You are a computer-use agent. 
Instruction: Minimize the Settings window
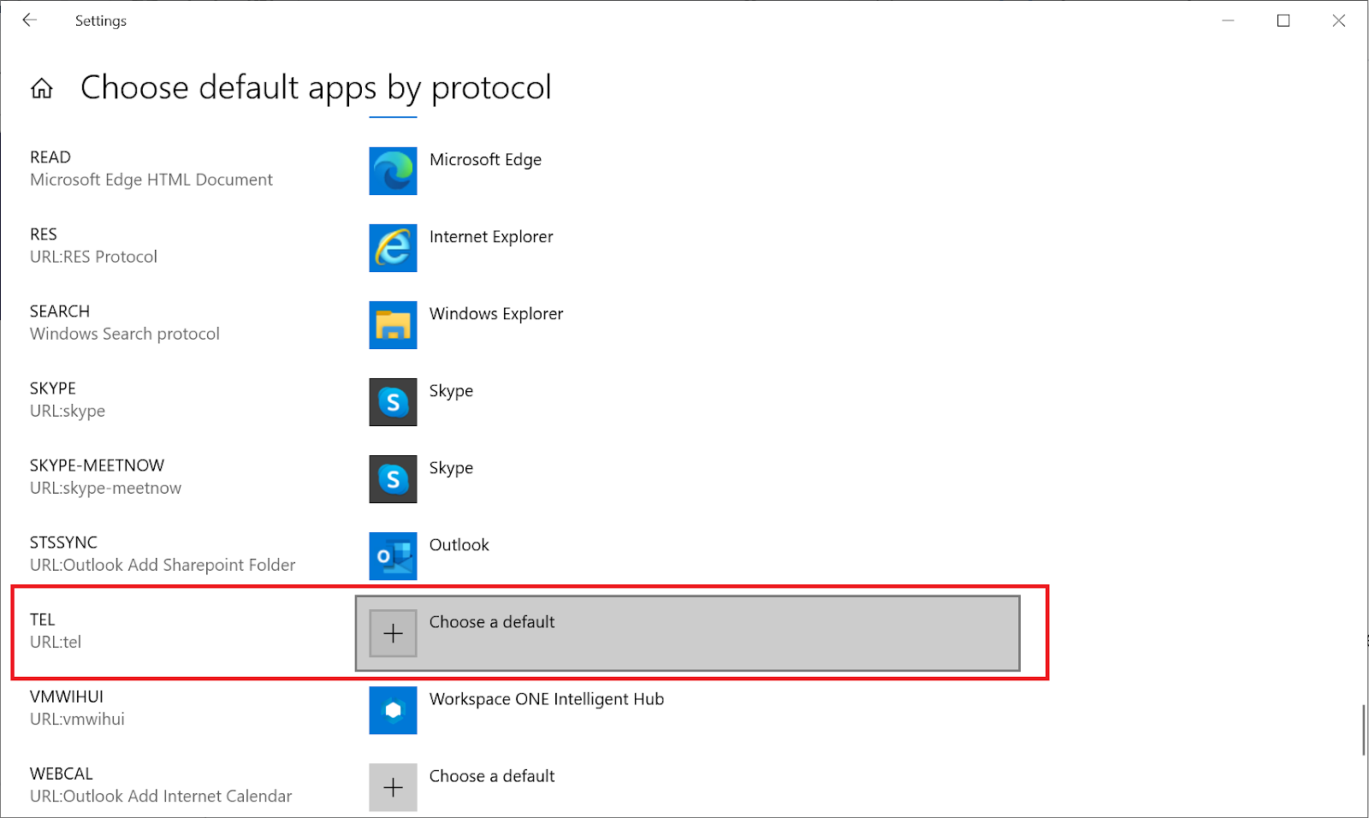tap(1229, 21)
